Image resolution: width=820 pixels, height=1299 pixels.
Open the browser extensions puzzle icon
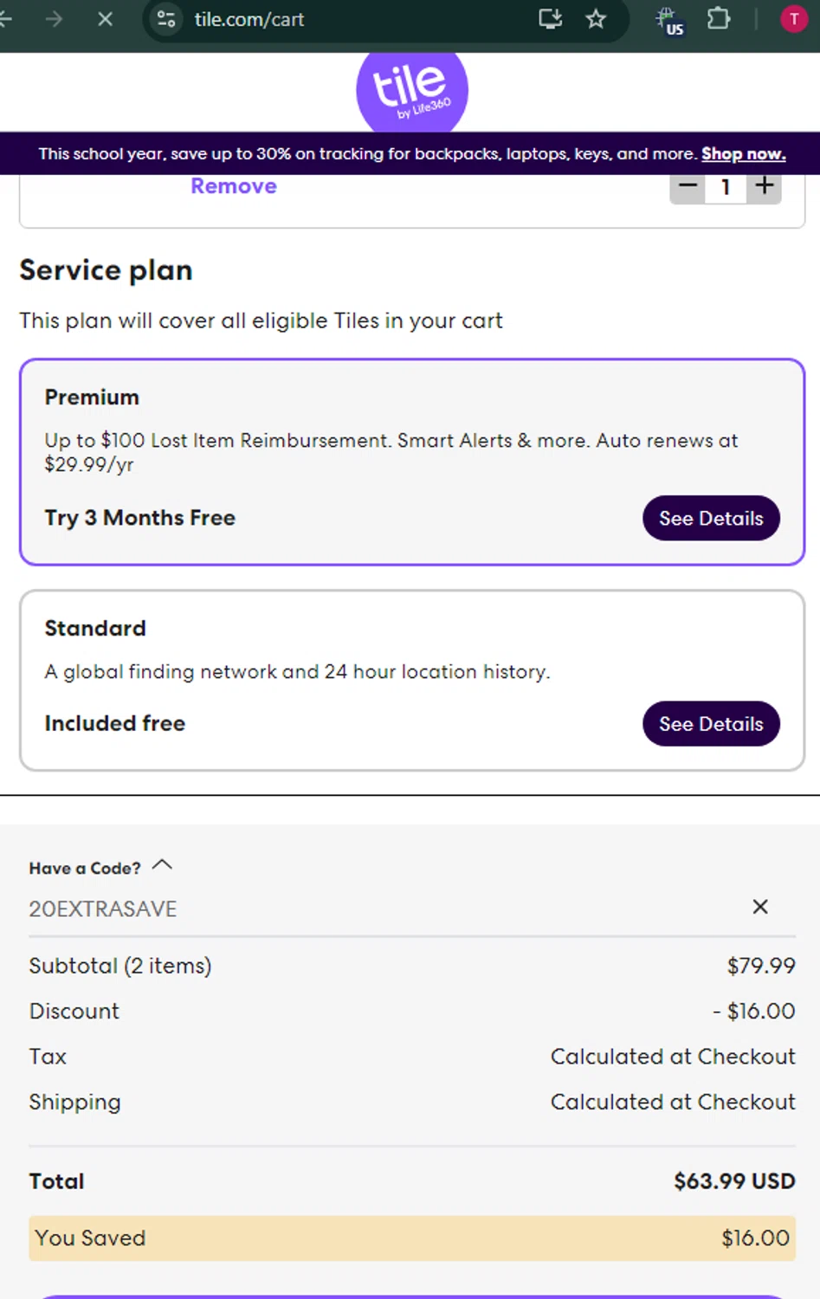point(719,19)
